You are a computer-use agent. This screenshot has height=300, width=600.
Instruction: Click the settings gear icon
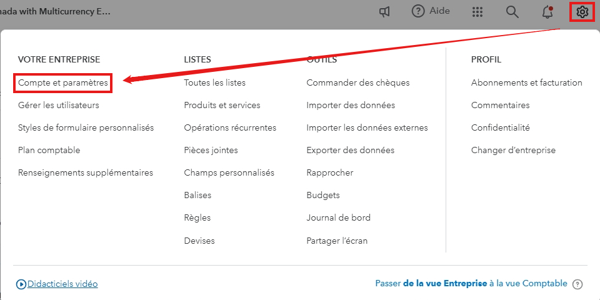point(582,12)
